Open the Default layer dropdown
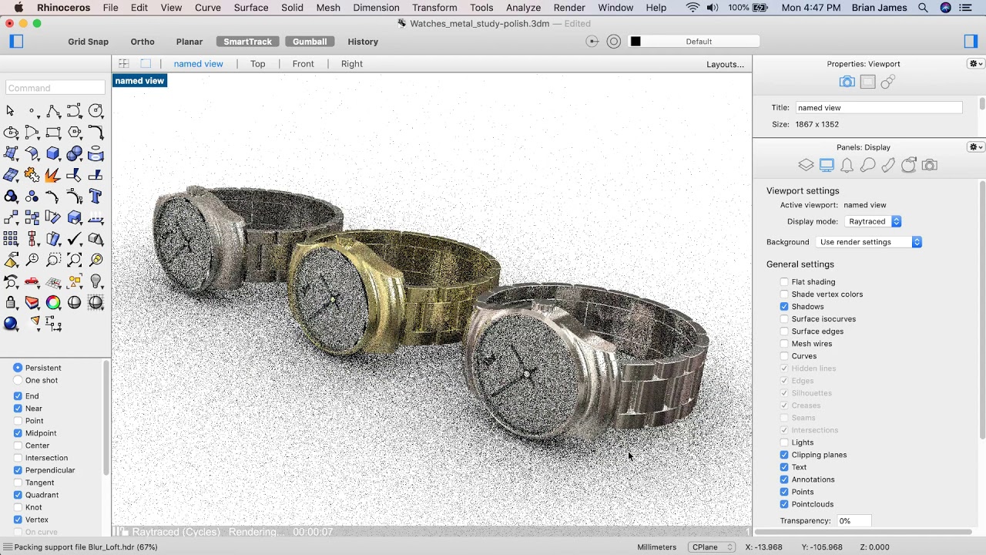The width and height of the screenshot is (986, 555). click(x=693, y=42)
